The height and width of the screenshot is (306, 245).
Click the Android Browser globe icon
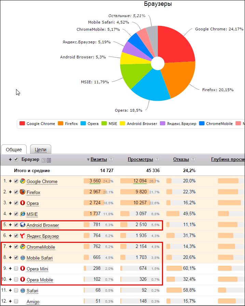pos(23,225)
